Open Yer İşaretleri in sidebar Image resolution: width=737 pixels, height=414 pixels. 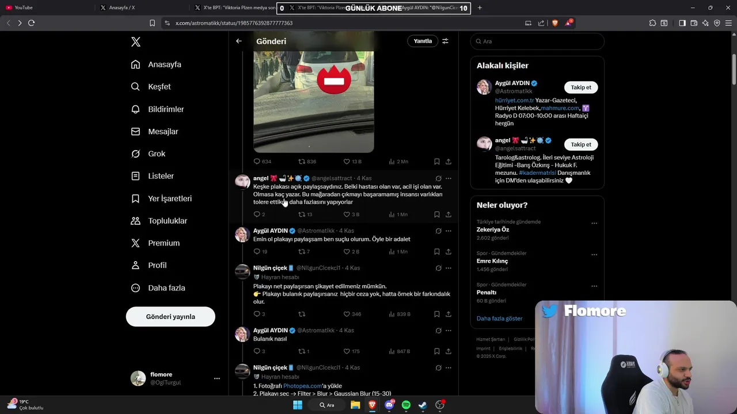[x=162, y=198]
